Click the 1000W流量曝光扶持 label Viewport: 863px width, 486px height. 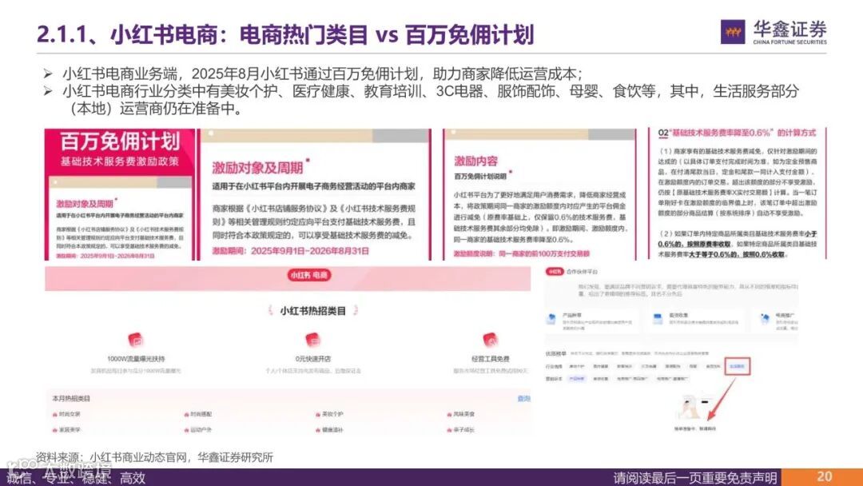(135, 359)
